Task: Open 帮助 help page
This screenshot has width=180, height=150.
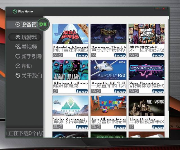Action: click(x=24, y=66)
